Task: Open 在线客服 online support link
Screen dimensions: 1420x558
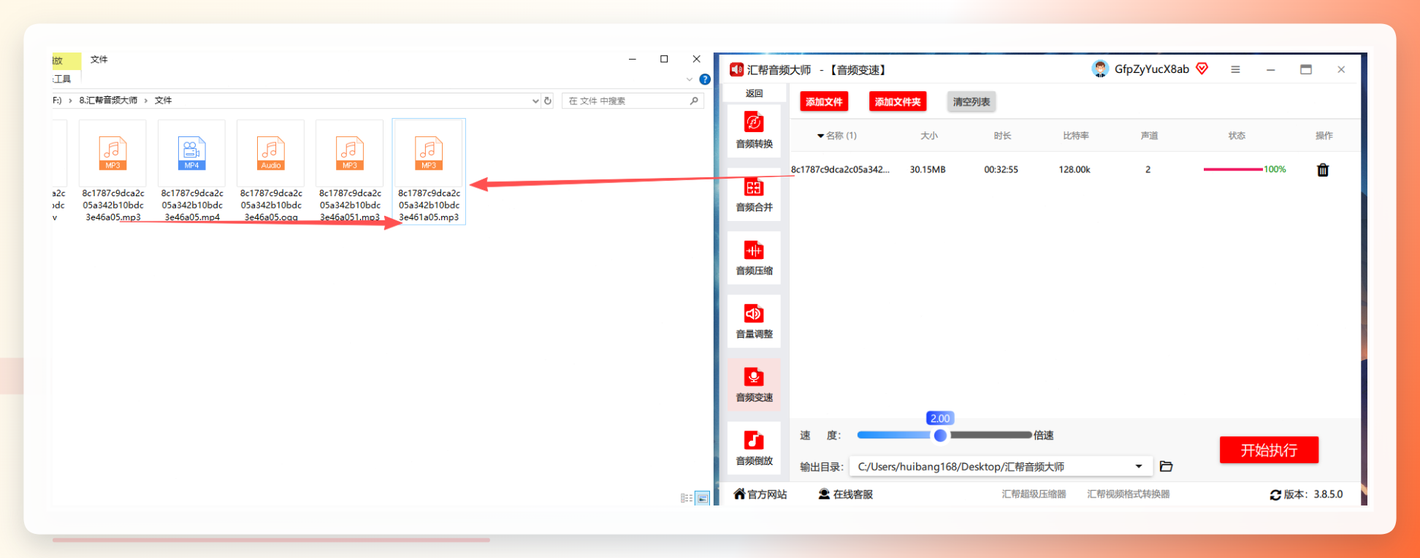Action: 846,495
